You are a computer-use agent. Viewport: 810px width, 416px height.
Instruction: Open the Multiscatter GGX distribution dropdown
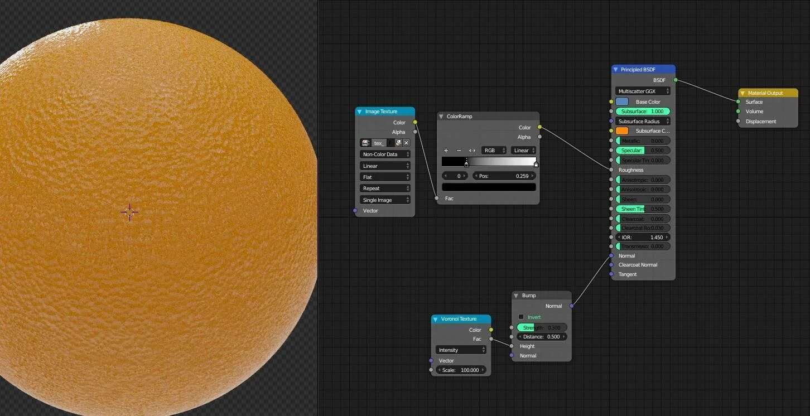coord(642,91)
